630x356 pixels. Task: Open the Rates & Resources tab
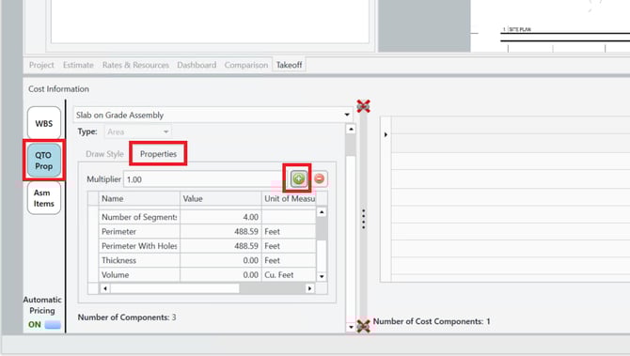pyautogui.click(x=135, y=65)
